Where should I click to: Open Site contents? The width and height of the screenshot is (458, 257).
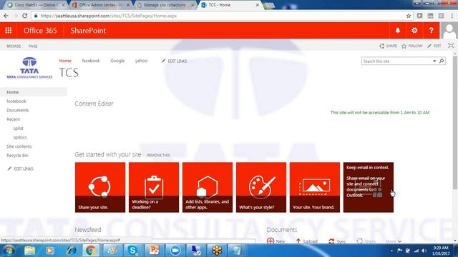[x=19, y=146]
